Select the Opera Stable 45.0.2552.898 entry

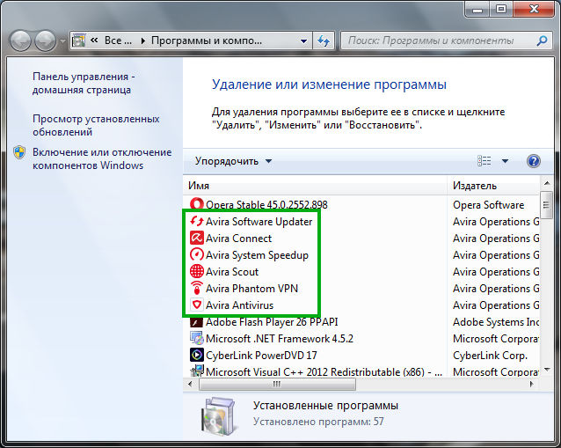tap(266, 204)
